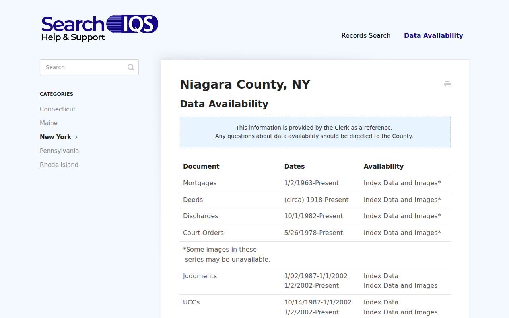Click the date 1/2/1963-Present
509x318 pixels.
click(x=311, y=183)
